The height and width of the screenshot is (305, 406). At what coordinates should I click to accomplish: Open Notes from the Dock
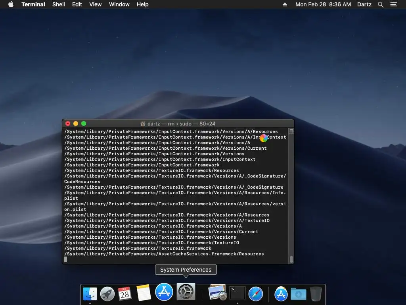[x=144, y=293]
